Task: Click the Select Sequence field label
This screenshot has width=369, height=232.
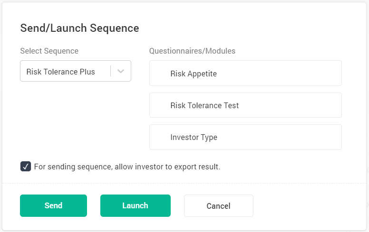Action: tap(49, 51)
